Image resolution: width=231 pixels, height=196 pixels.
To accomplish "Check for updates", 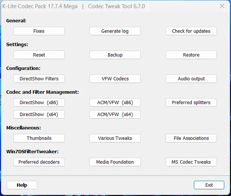I will pyautogui.click(x=191, y=31).
